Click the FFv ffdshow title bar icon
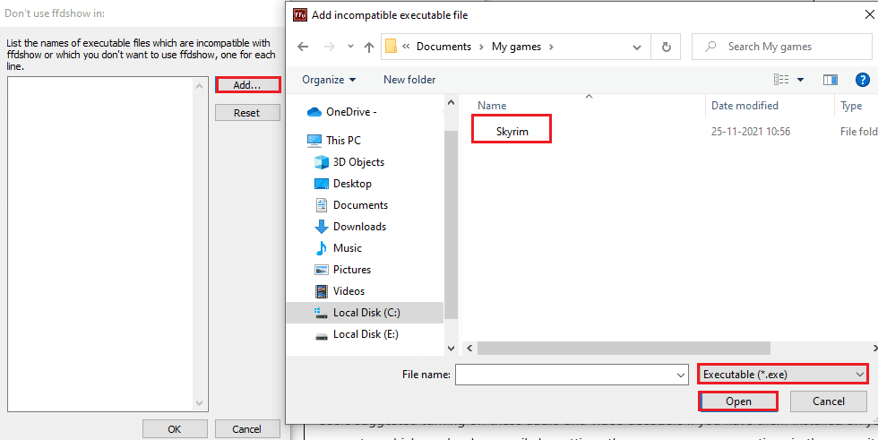878x440 pixels. (300, 15)
